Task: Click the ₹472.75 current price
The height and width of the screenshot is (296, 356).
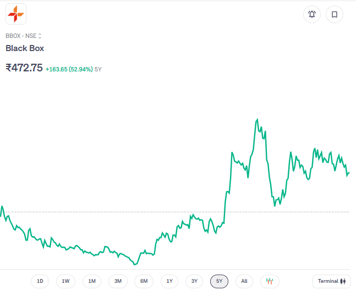Action: point(24,68)
